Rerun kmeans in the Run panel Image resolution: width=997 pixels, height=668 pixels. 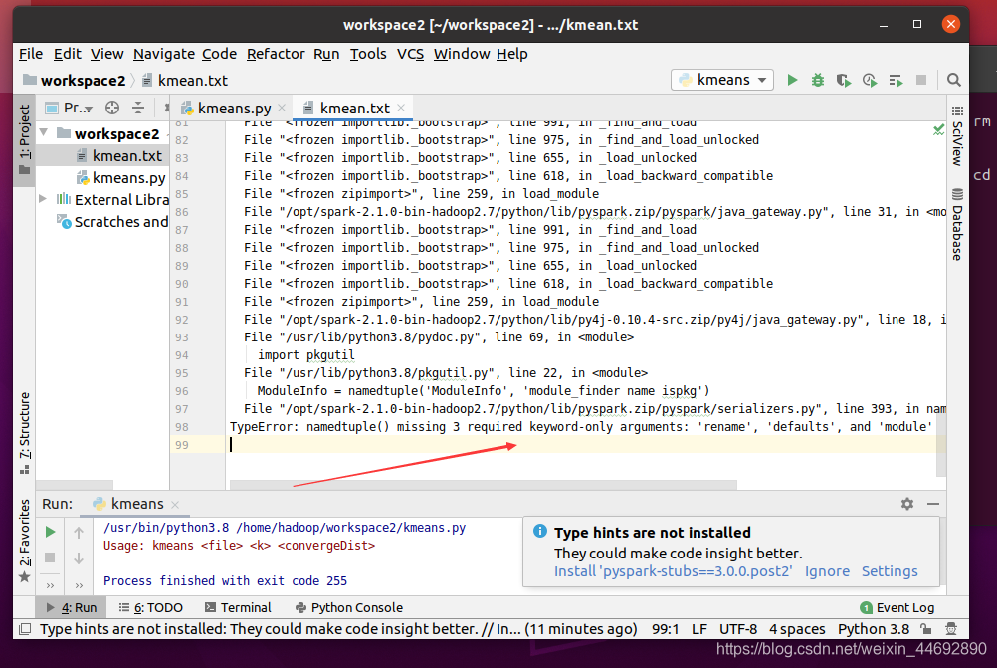(50, 532)
